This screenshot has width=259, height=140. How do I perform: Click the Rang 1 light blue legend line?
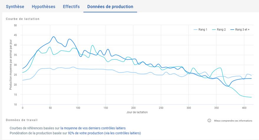point(195,30)
